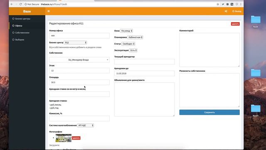
Task: Click the Baze logo
Action: coord(27,11)
